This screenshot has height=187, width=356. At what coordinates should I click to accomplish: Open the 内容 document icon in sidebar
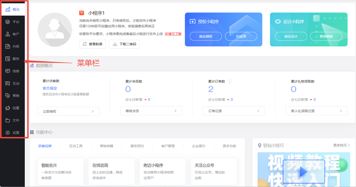tap(8, 46)
